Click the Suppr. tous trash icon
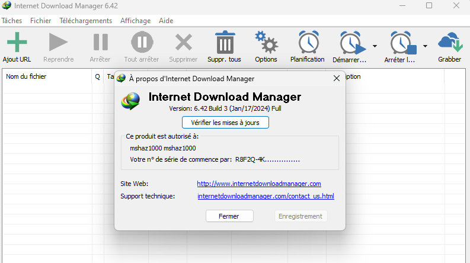The image size is (470, 263). tap(225, 42)
